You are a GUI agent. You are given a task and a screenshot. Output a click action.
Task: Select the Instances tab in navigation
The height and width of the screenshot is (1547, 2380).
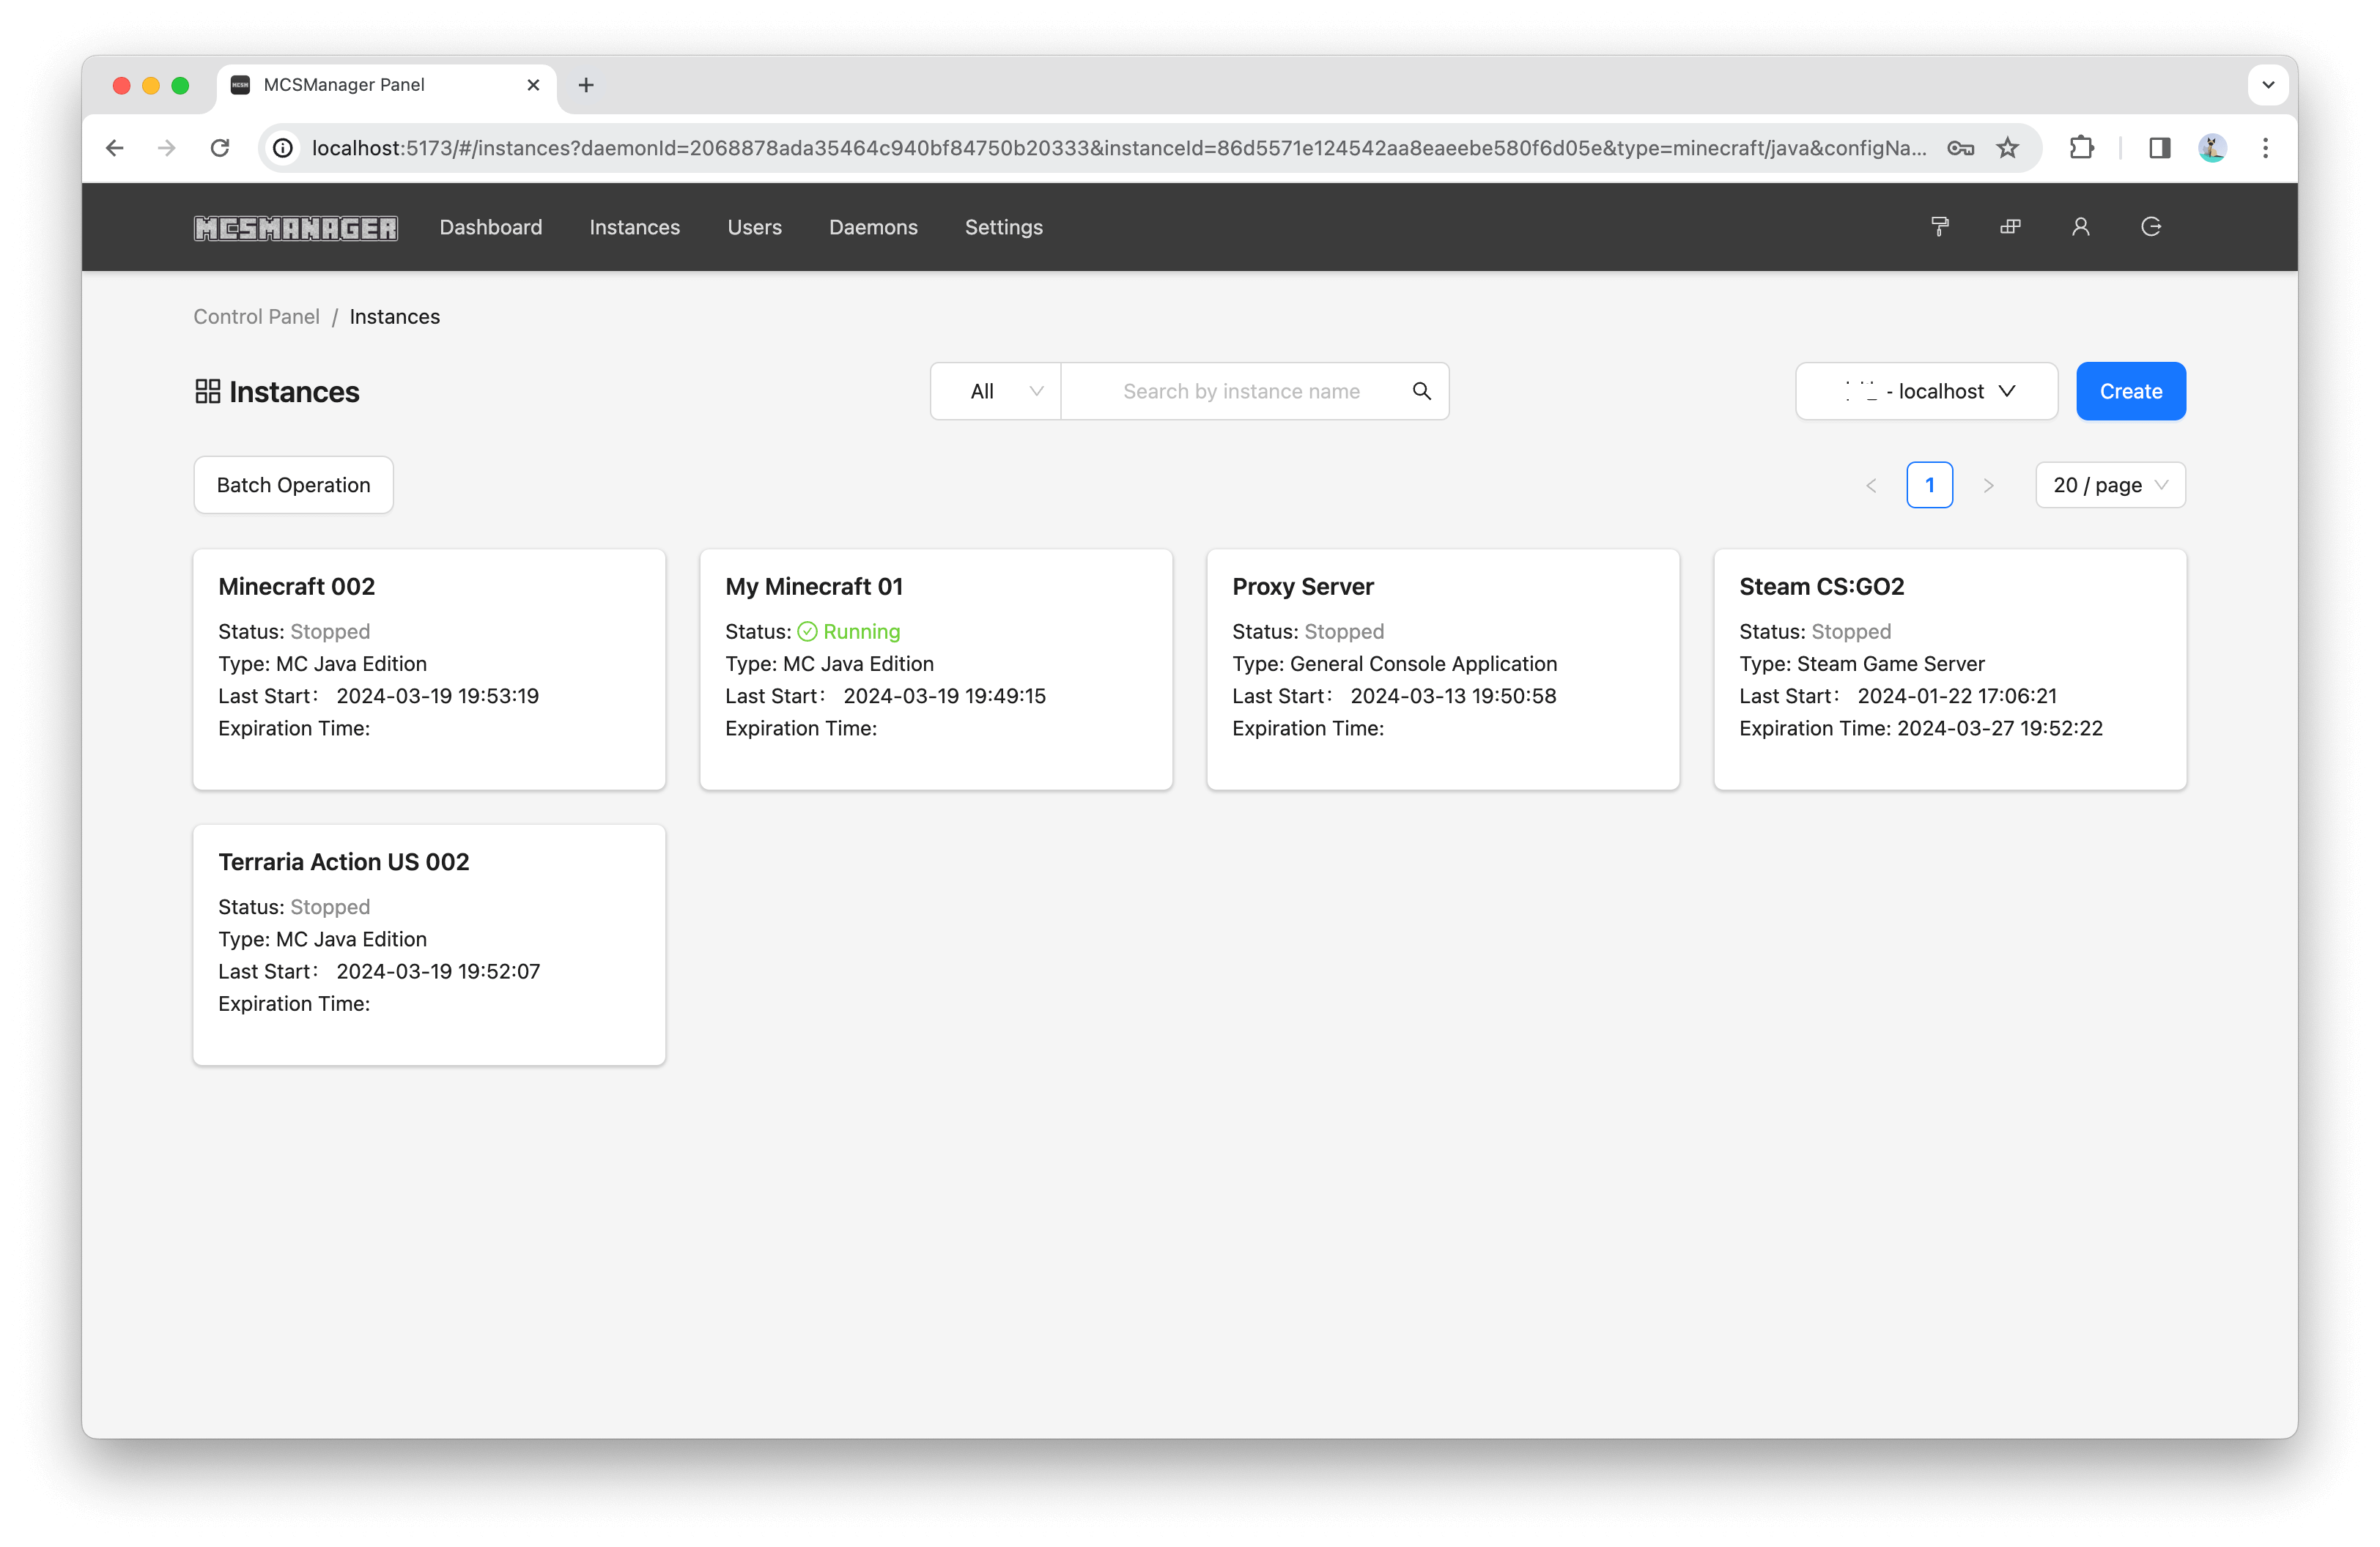[x=633, y=227]
